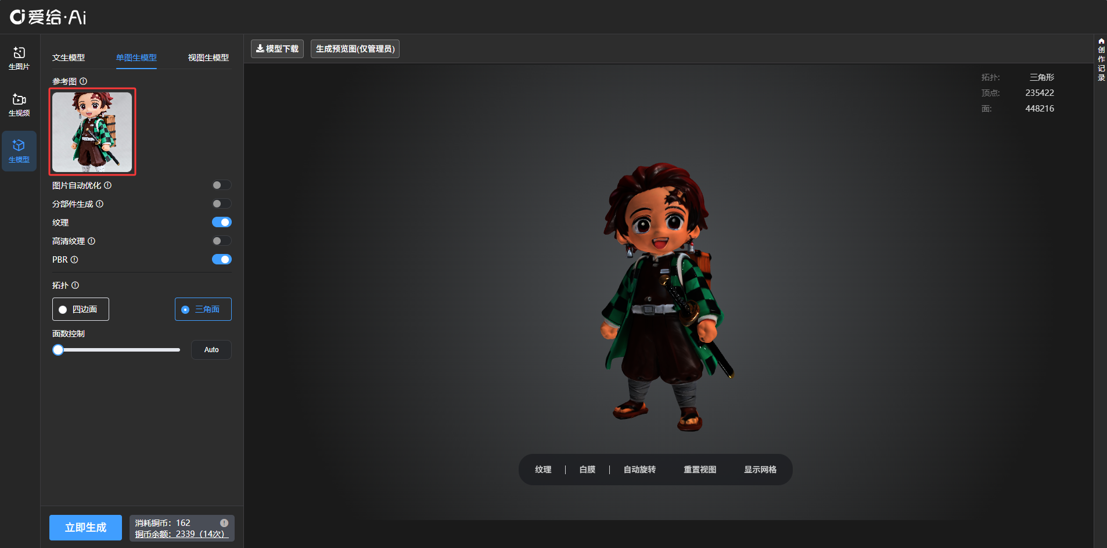Image resolution: width=1107 pixels, height=548 pixels.
Task: Click 生成预览图(仅管理员) button
Action: 355,49
